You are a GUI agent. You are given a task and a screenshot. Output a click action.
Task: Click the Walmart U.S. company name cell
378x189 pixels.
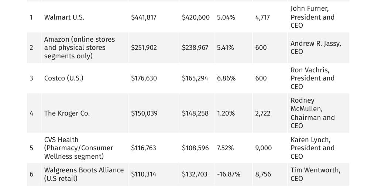(x=64, y=17)
